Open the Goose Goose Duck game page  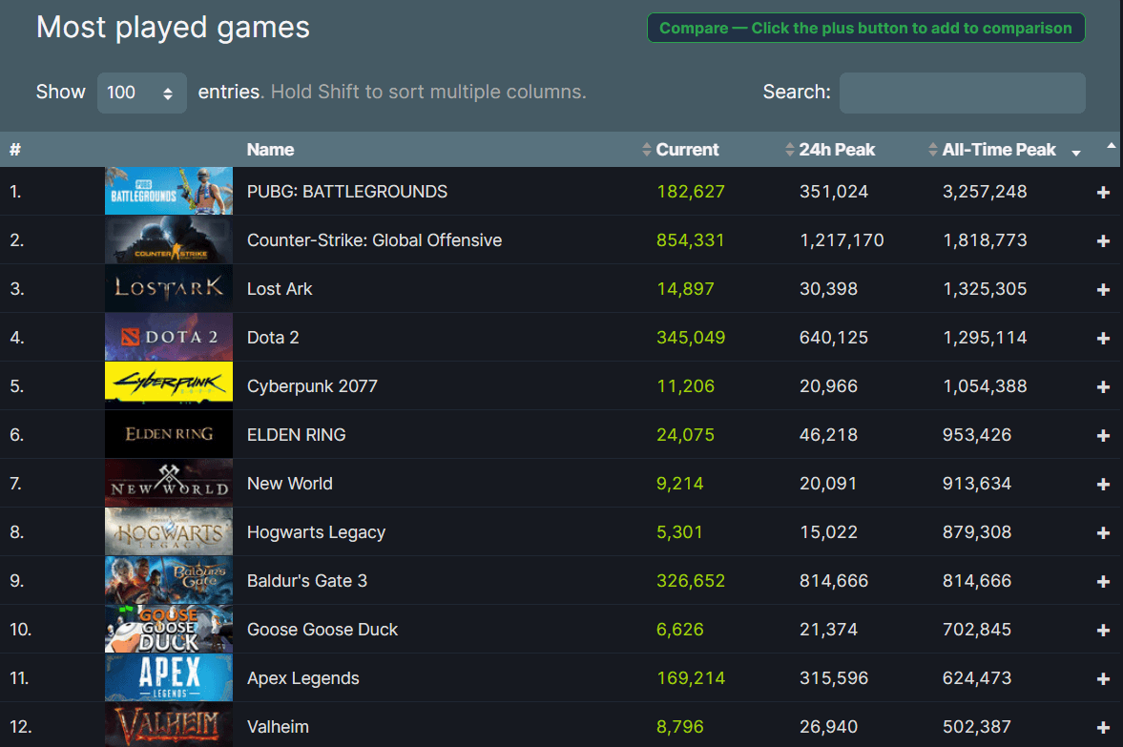pos(322,630)
